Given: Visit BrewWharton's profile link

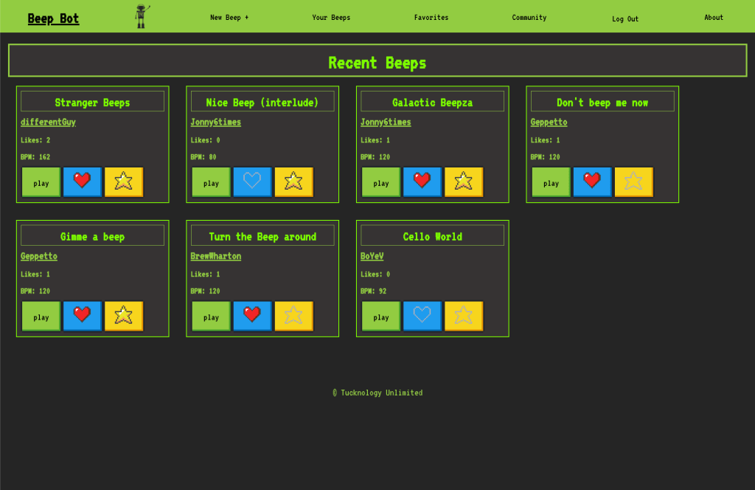Looking at the screenshot, I should (x=215, y=257).
